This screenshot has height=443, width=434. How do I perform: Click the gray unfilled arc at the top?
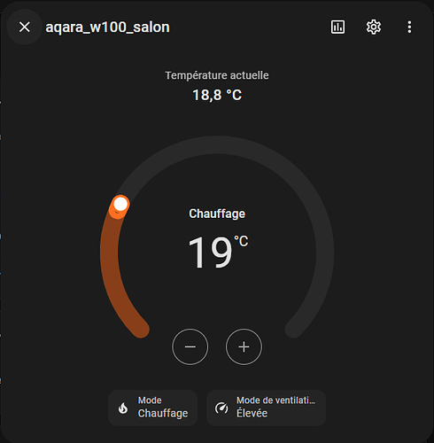pos(217,145)
